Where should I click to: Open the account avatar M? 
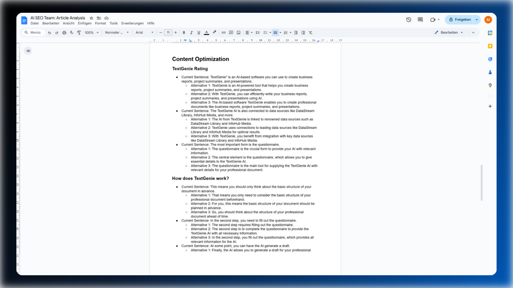[488, 19]
